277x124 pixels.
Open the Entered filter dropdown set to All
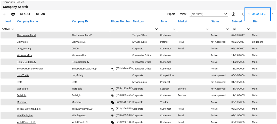[241, 29]
